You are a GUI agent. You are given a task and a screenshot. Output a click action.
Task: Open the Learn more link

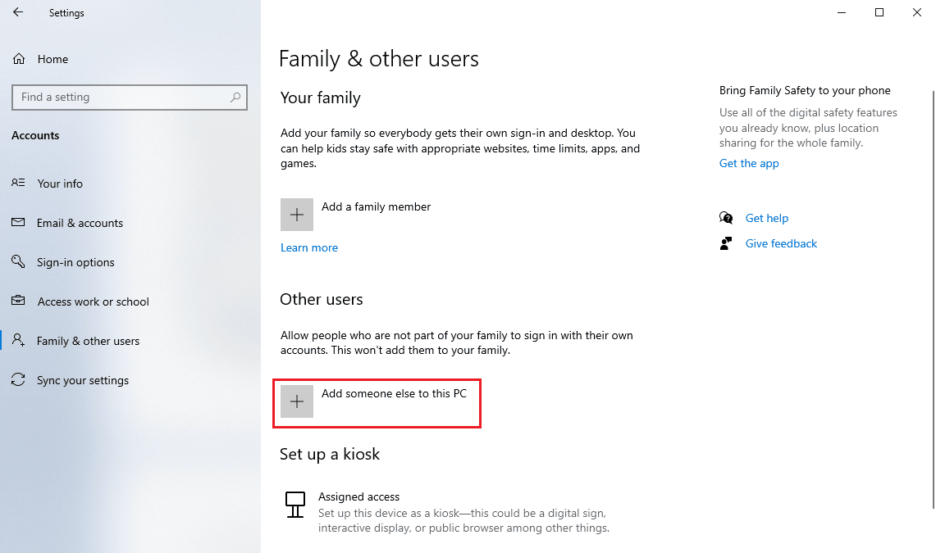309,247
